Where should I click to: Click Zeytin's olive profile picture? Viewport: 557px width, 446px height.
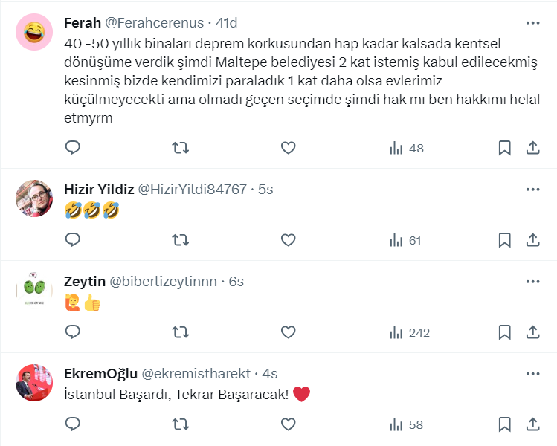coord(34,291)
